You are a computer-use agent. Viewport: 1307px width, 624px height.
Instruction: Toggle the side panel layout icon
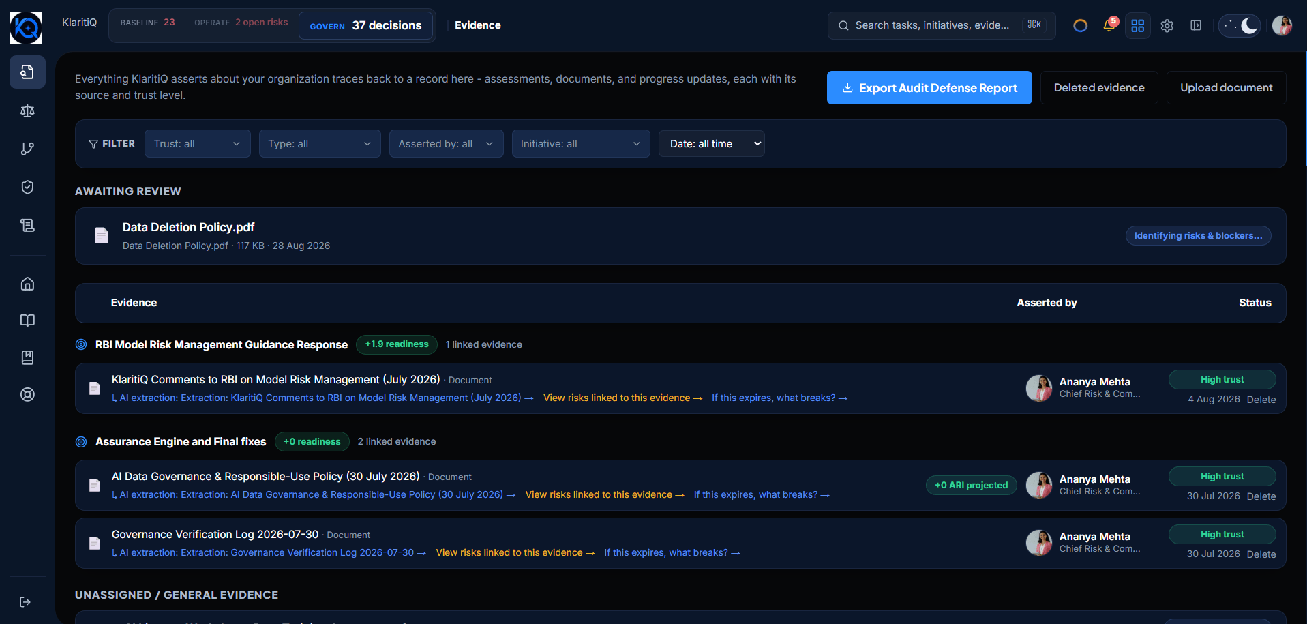(1196, 25)
